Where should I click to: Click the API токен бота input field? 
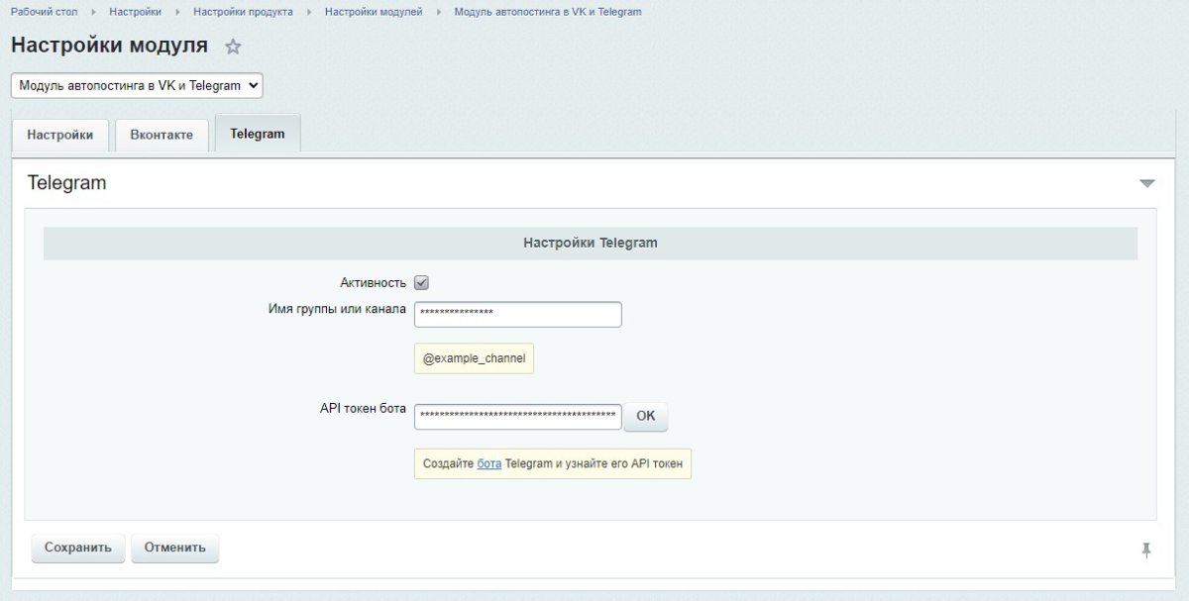pos(520,416)
